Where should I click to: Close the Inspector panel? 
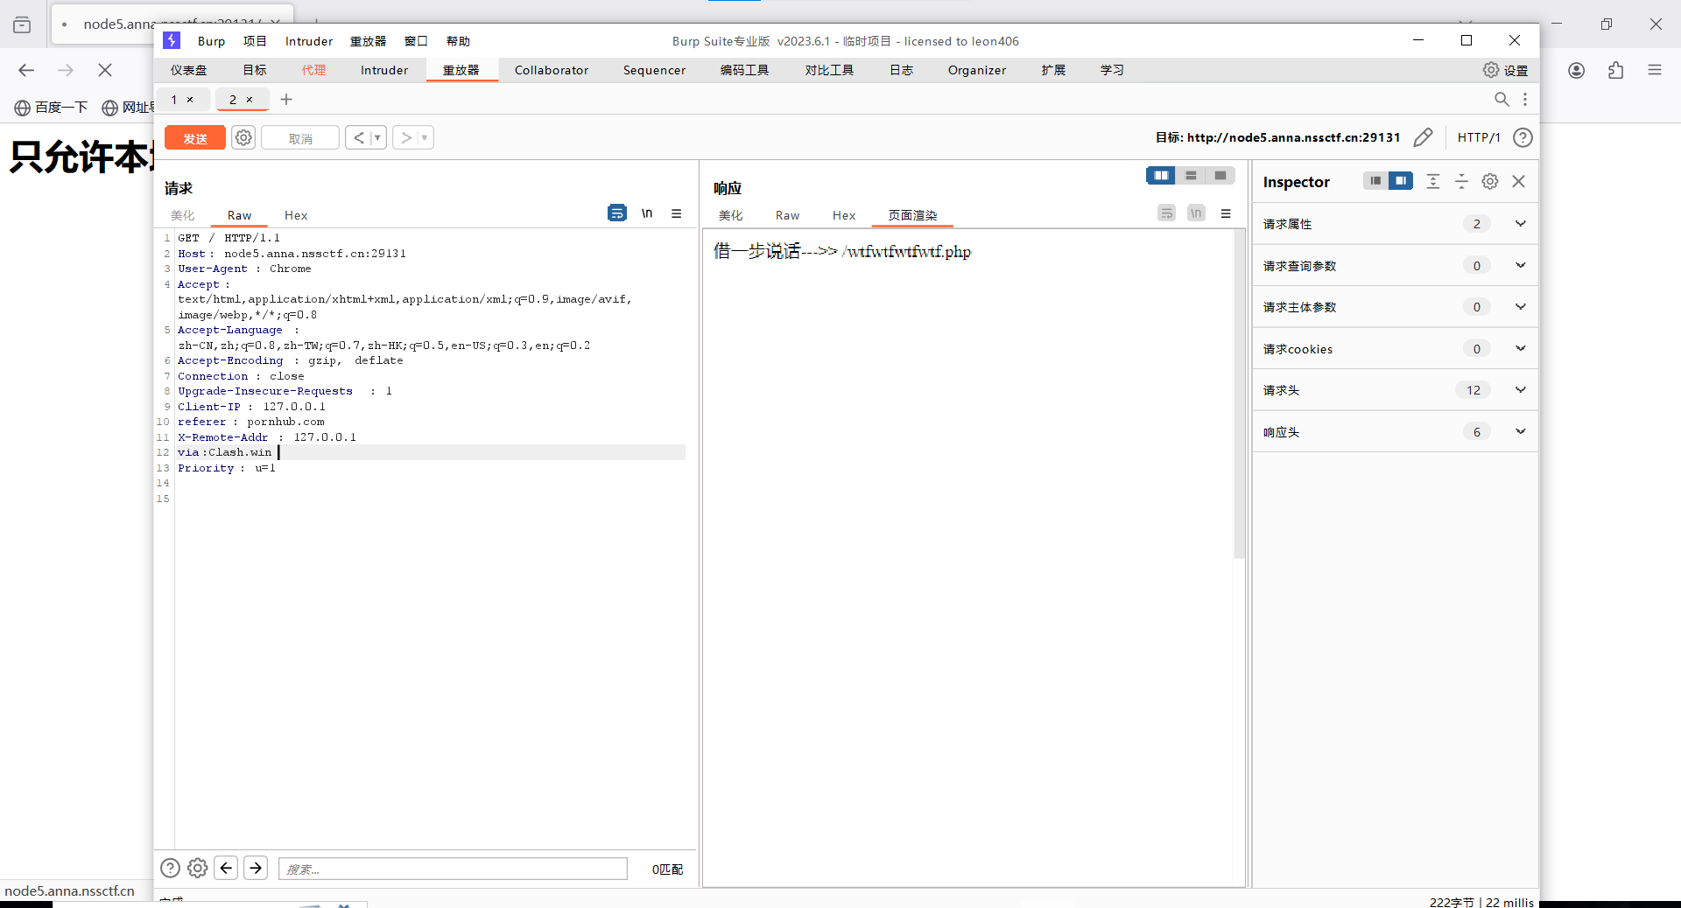click(x=1519, y=181)
